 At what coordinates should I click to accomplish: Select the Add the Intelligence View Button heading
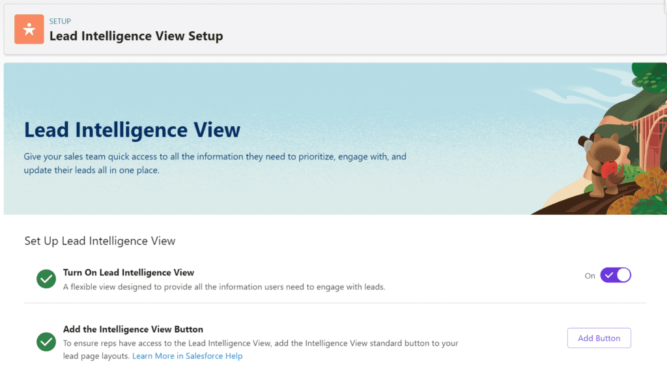pos(133,329)
